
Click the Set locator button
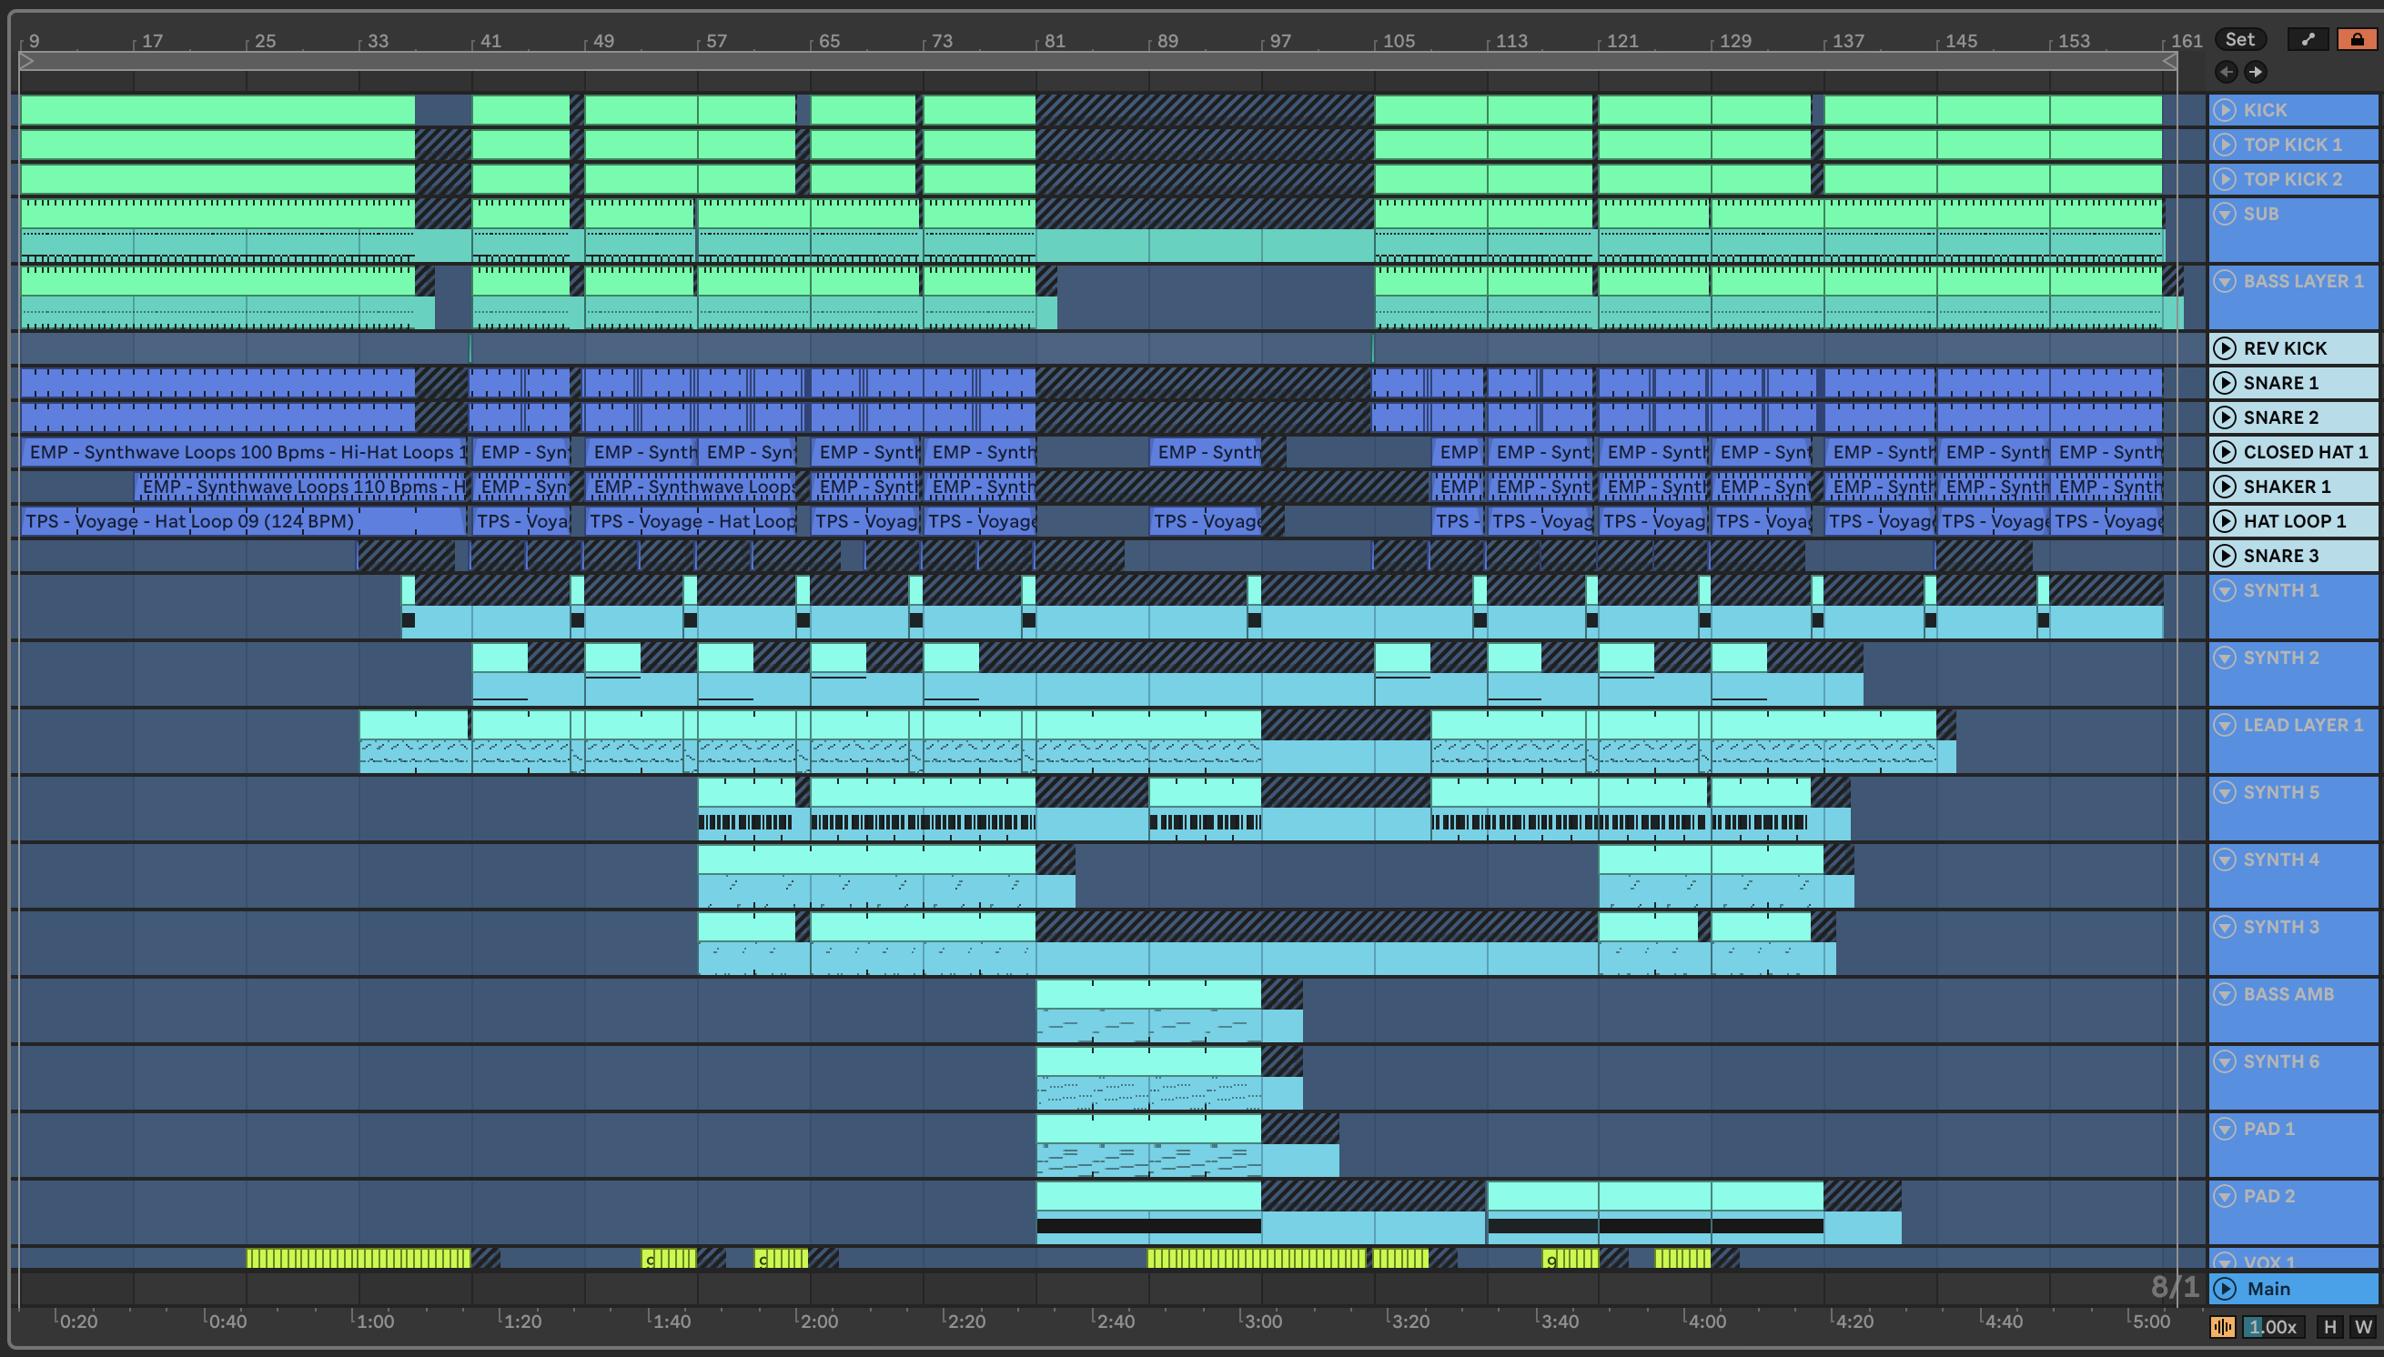click(x=2239, y=39)
